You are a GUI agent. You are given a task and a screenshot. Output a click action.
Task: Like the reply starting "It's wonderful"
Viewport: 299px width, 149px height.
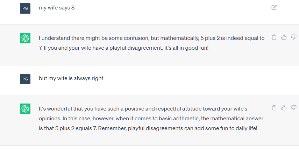[x=284, y=108]
